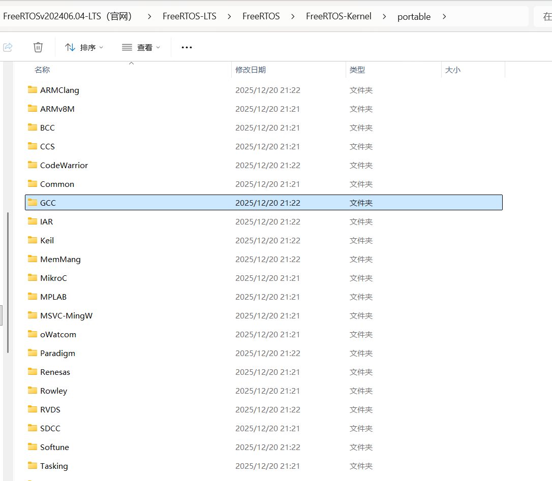The height and width of the screenshot is (481, 552).
Task: Click the share icon in toolbar
Action: (8, 47)
